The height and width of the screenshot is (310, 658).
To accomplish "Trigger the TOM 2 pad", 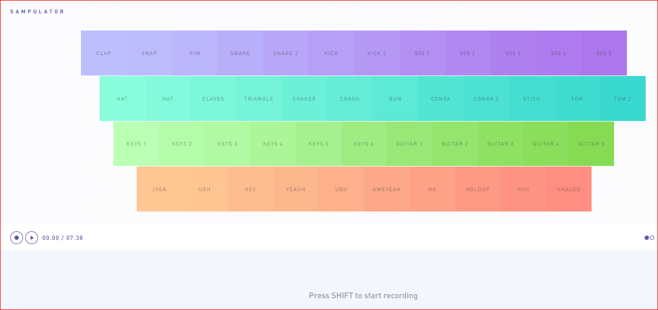I will click(x=623, y=99).
